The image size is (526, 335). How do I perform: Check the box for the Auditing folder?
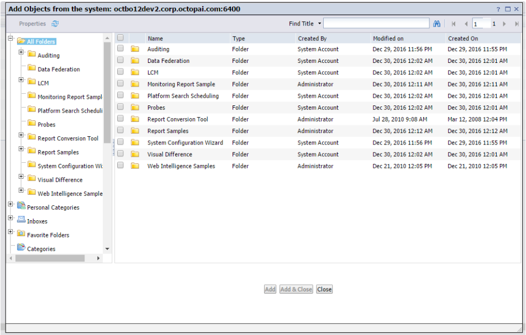coord(120,49)
